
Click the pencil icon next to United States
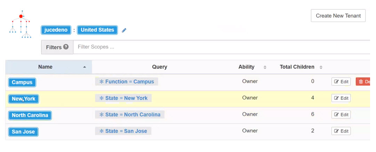pyautogui.click(x=124, y=30)
